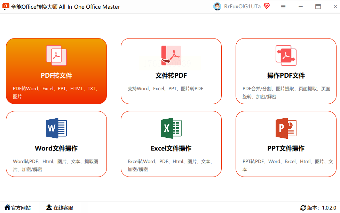Screen dimensions: 340x213
Task: Click description starting 'PDF合并/分割'
Action: pos(286,93)
